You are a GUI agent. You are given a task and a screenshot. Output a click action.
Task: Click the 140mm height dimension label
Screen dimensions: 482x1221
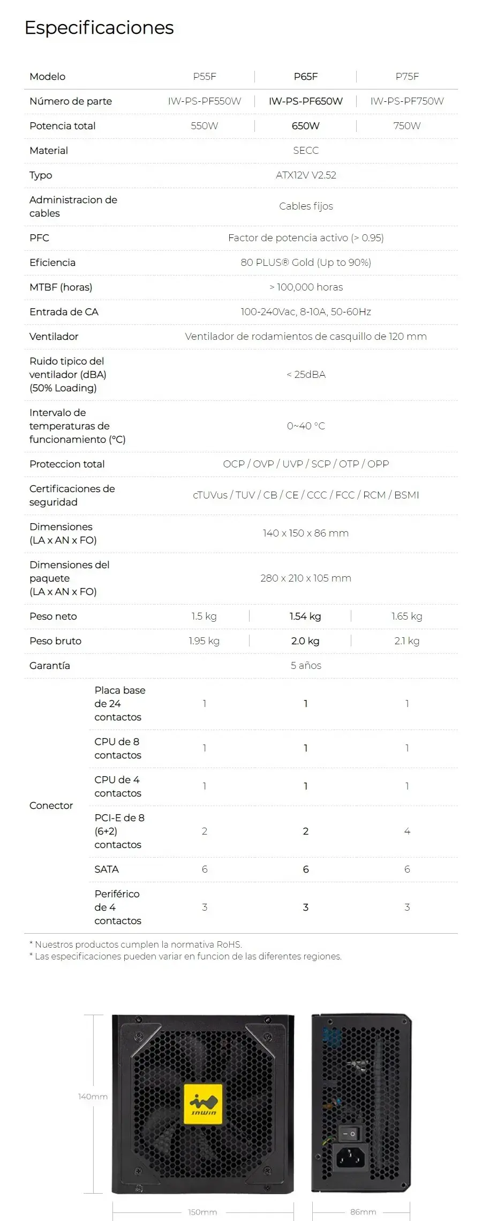click(93, 1097)
